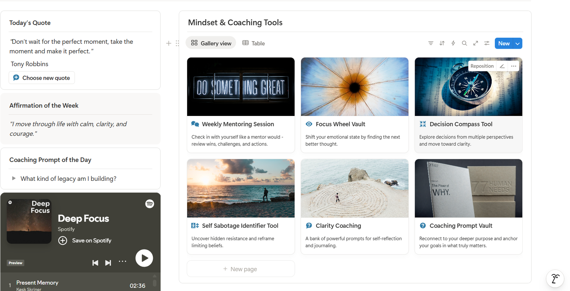Switch to Table view tab

pyautogui.click(x=254, y=43)
